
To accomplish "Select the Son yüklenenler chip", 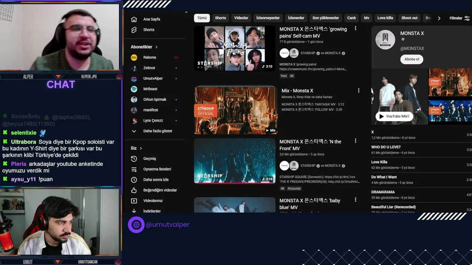I will pyautogui.click(x=326, y=18).
